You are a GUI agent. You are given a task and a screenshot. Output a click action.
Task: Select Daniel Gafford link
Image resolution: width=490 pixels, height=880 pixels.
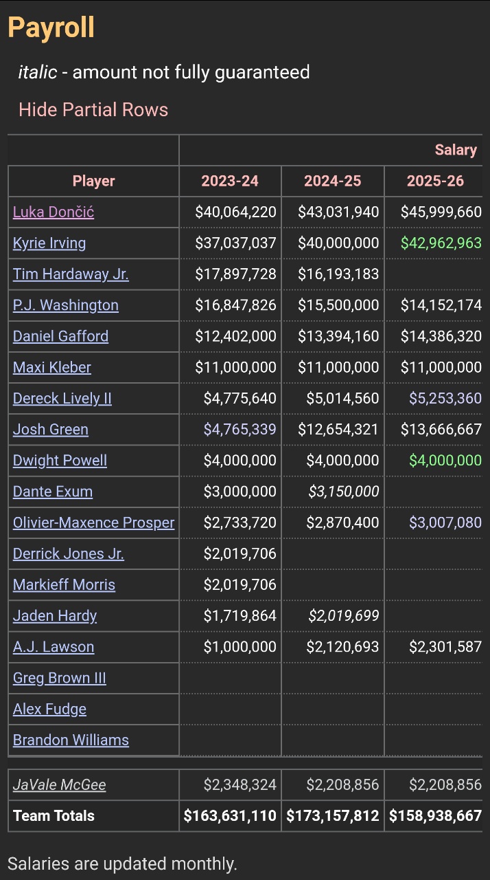coord(60,336)
